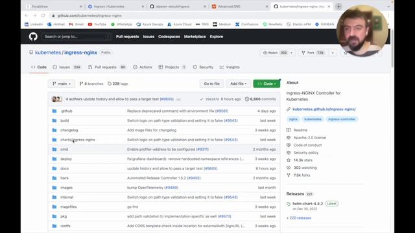Viewport: 415px width, 233px height.
Task: Open the + 220 releases link
Action: (299, 218)
